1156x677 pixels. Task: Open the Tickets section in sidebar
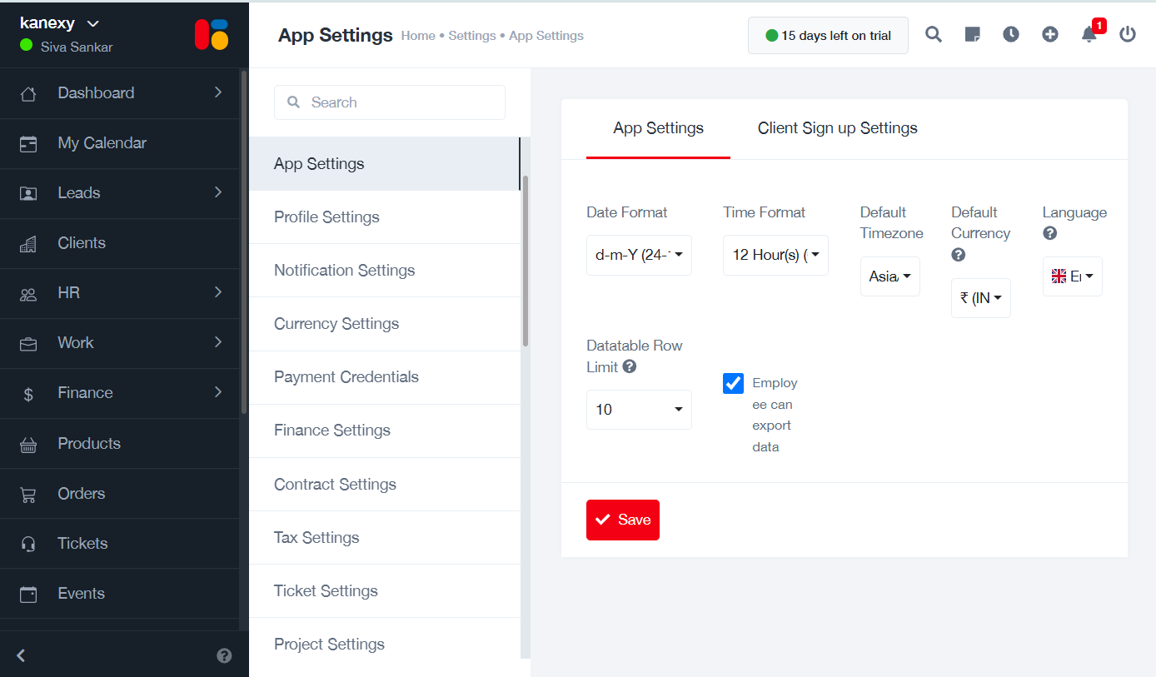coord(82,543)
